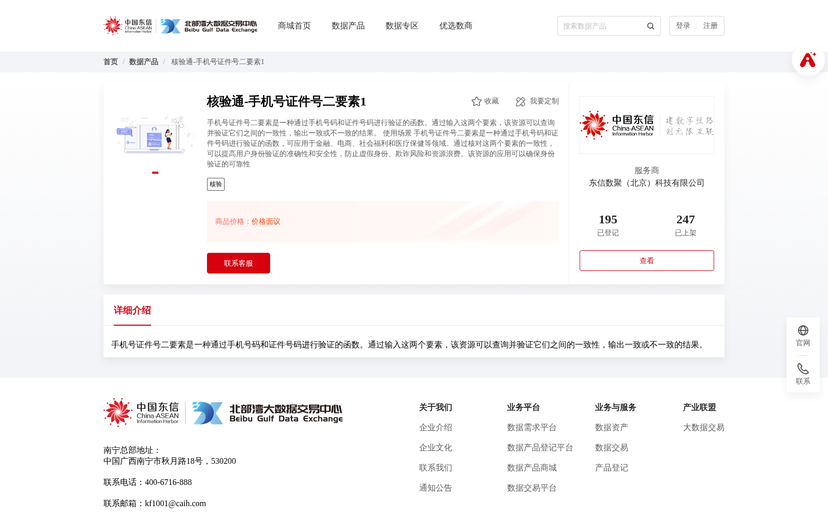828x517 pixels.
Task: Click the 核验 tag
Action: pos(216,185)
